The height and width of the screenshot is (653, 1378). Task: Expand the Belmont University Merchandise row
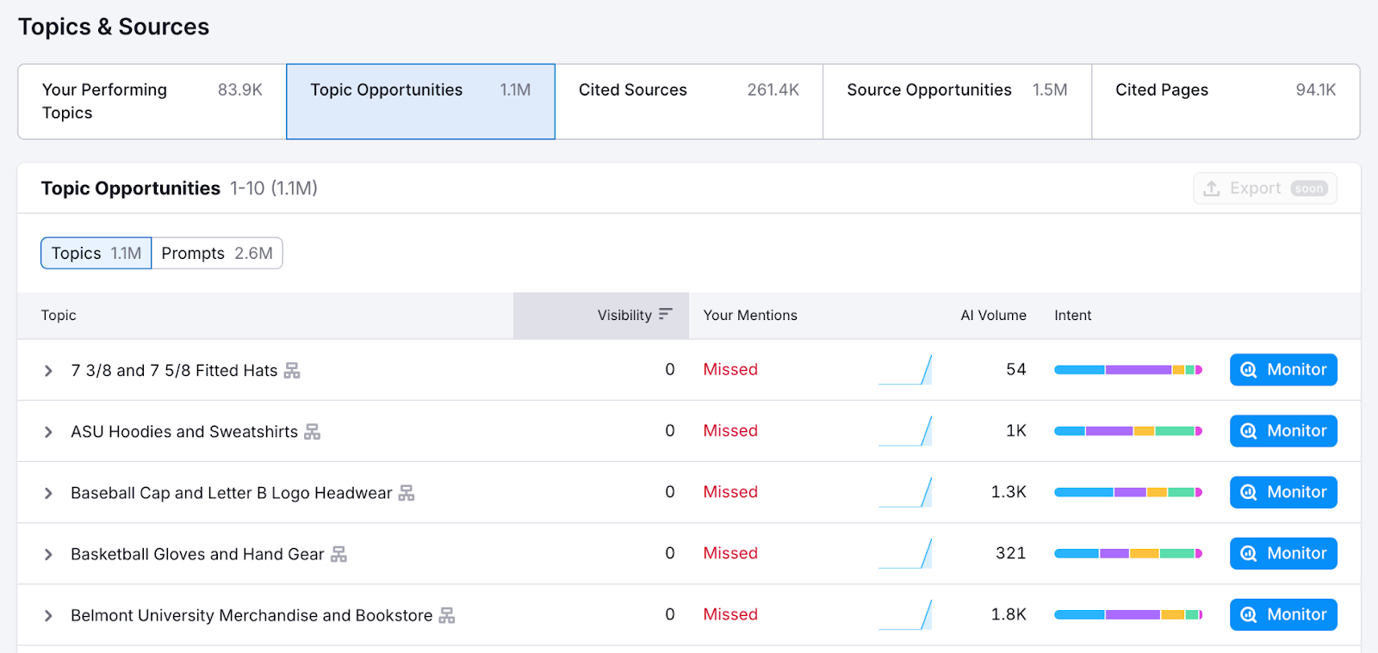tap(48, 615)
